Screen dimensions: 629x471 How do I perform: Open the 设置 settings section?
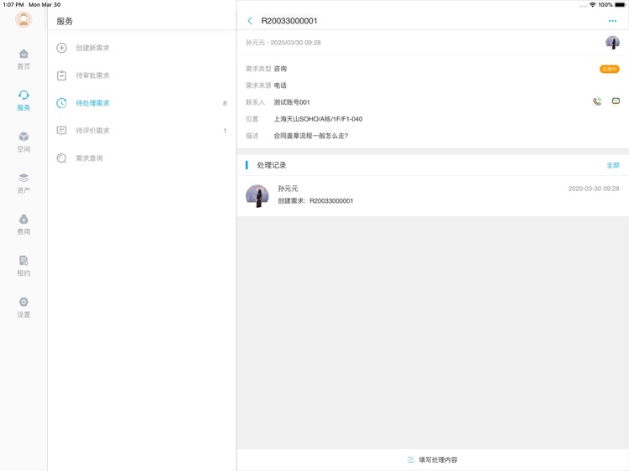[x=23, y=308]
